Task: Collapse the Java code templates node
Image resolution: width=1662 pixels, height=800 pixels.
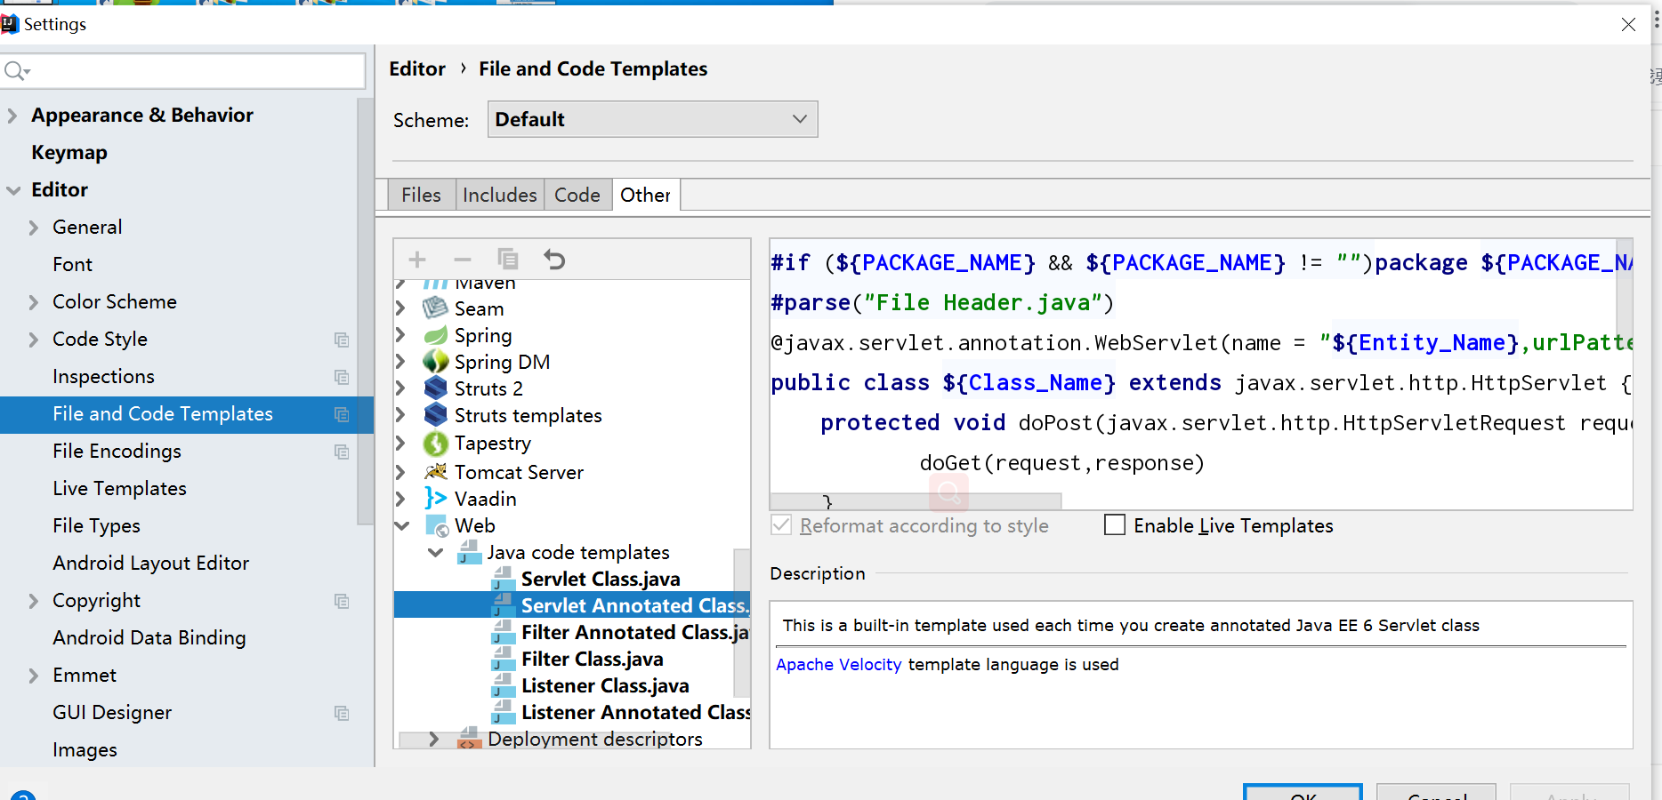Action: coord(436,552)
